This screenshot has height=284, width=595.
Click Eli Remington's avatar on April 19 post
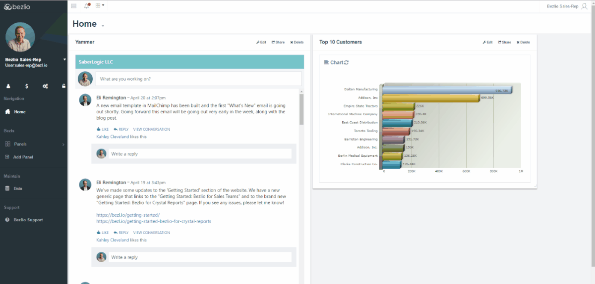[85, 185]
